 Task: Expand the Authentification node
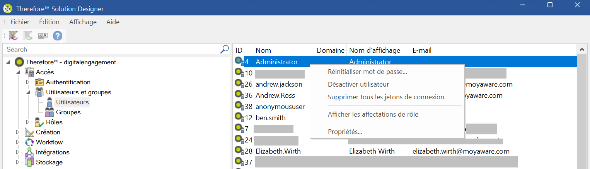(x=27, y=82)
